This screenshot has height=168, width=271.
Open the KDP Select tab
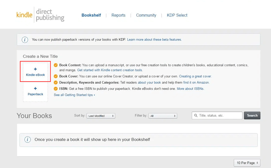coord(177,15)
